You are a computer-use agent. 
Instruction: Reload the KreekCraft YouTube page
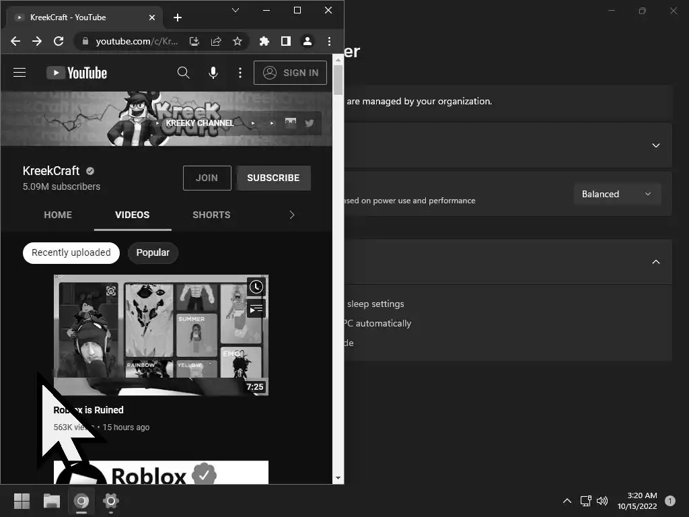pos(59,41)
